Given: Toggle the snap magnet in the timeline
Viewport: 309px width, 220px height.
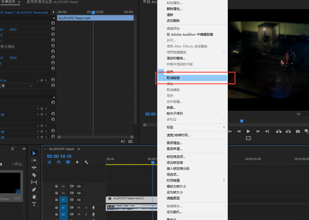Looking at the screenshot, I should click(x=58, y=162).
